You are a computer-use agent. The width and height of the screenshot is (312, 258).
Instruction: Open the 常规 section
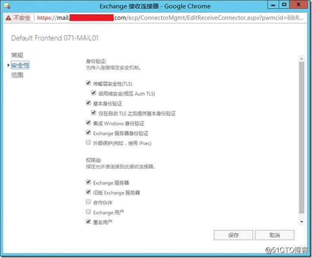click(x=17, y=55)
